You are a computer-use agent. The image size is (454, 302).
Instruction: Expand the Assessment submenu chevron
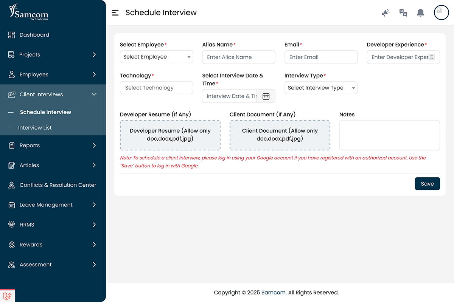point(94,265)
